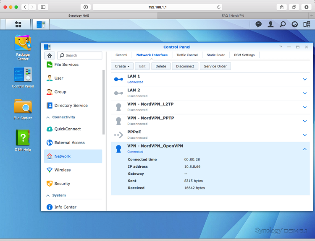Click the DSM main menu grid icon
Screen dimensions: 315x241
pos(18,24)
